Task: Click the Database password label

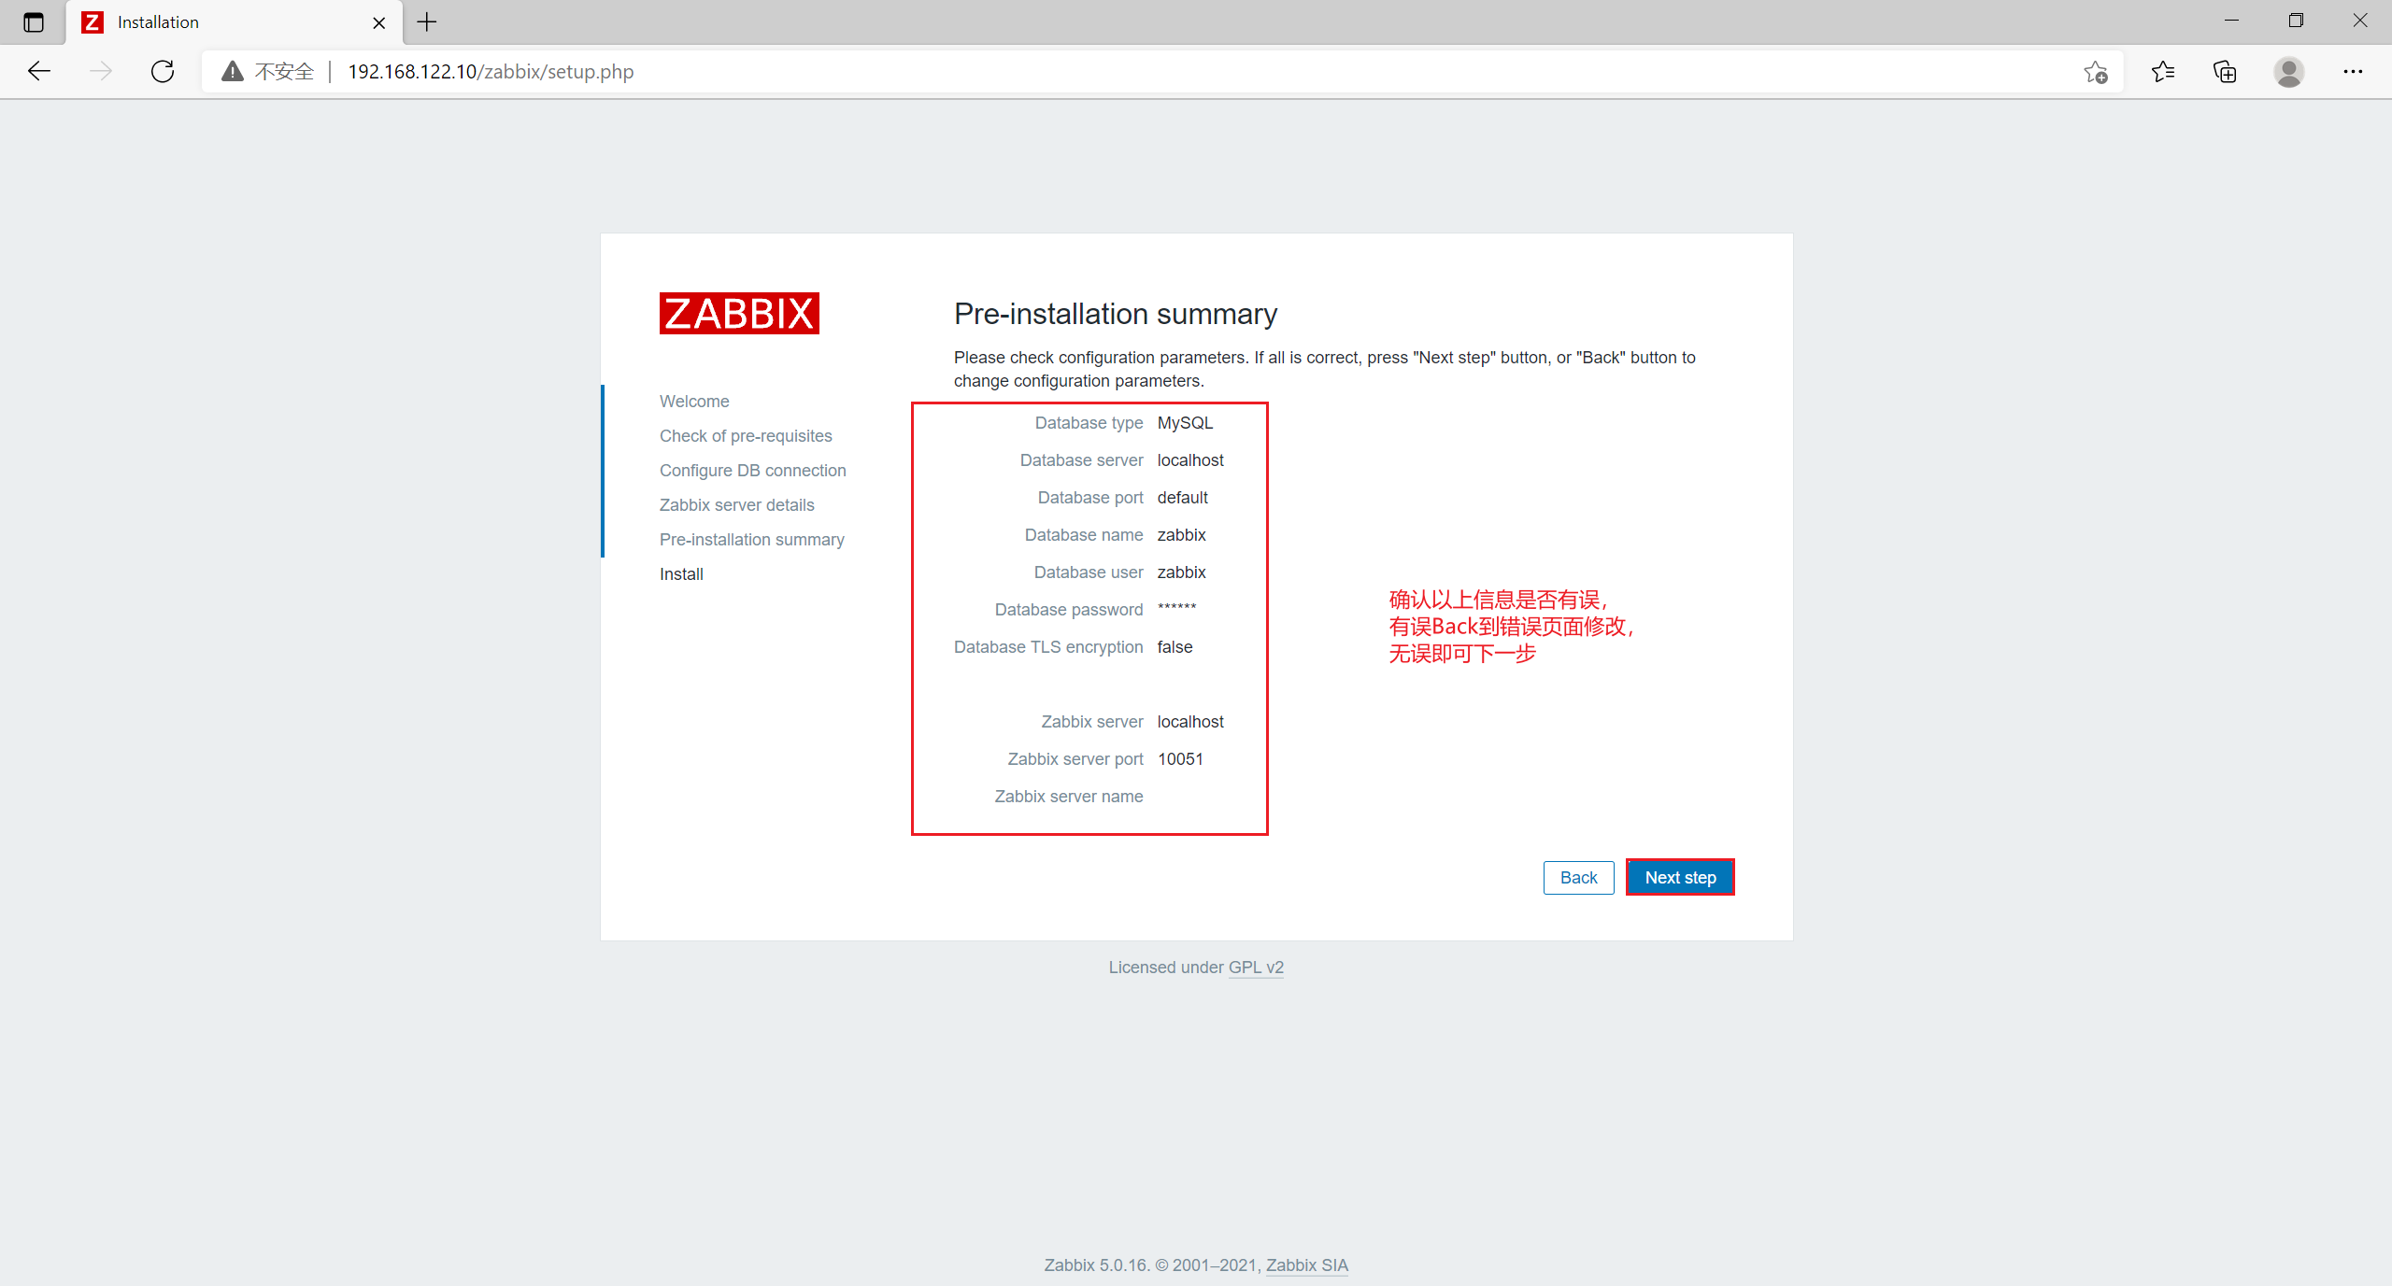Action: 1069,610
